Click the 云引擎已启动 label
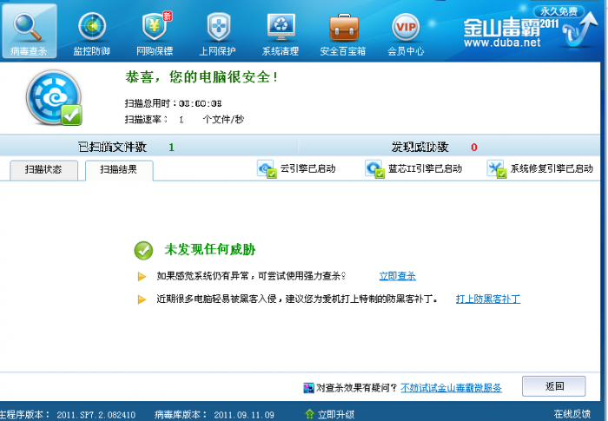This screenshot has width=608, height=421. [307, 169]
